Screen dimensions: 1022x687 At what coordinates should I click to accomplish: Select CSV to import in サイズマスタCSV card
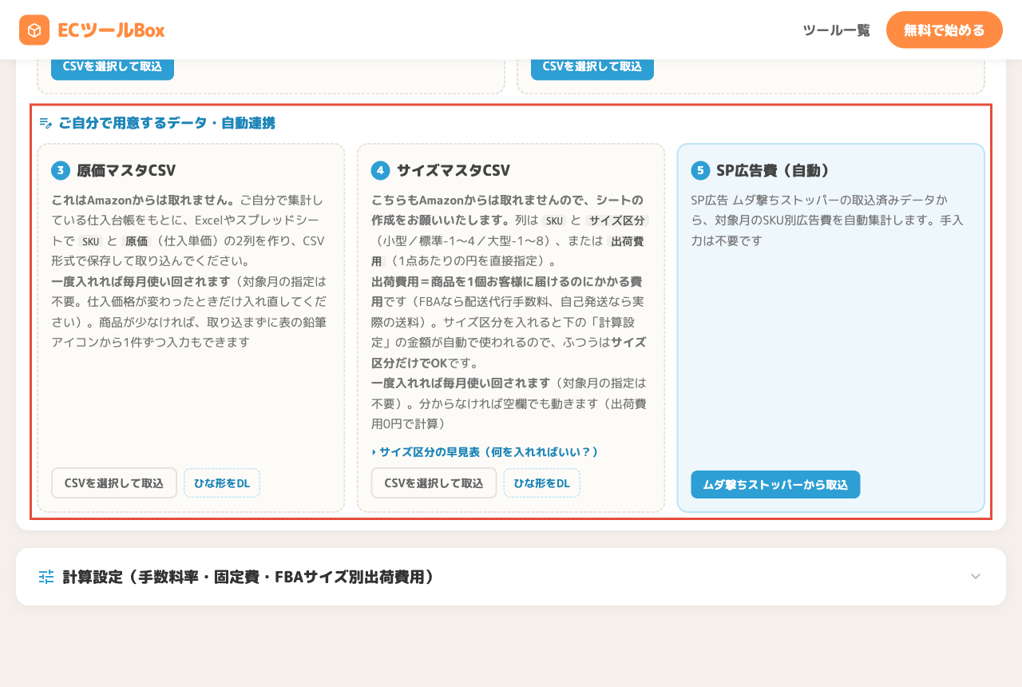pos(434,483)
